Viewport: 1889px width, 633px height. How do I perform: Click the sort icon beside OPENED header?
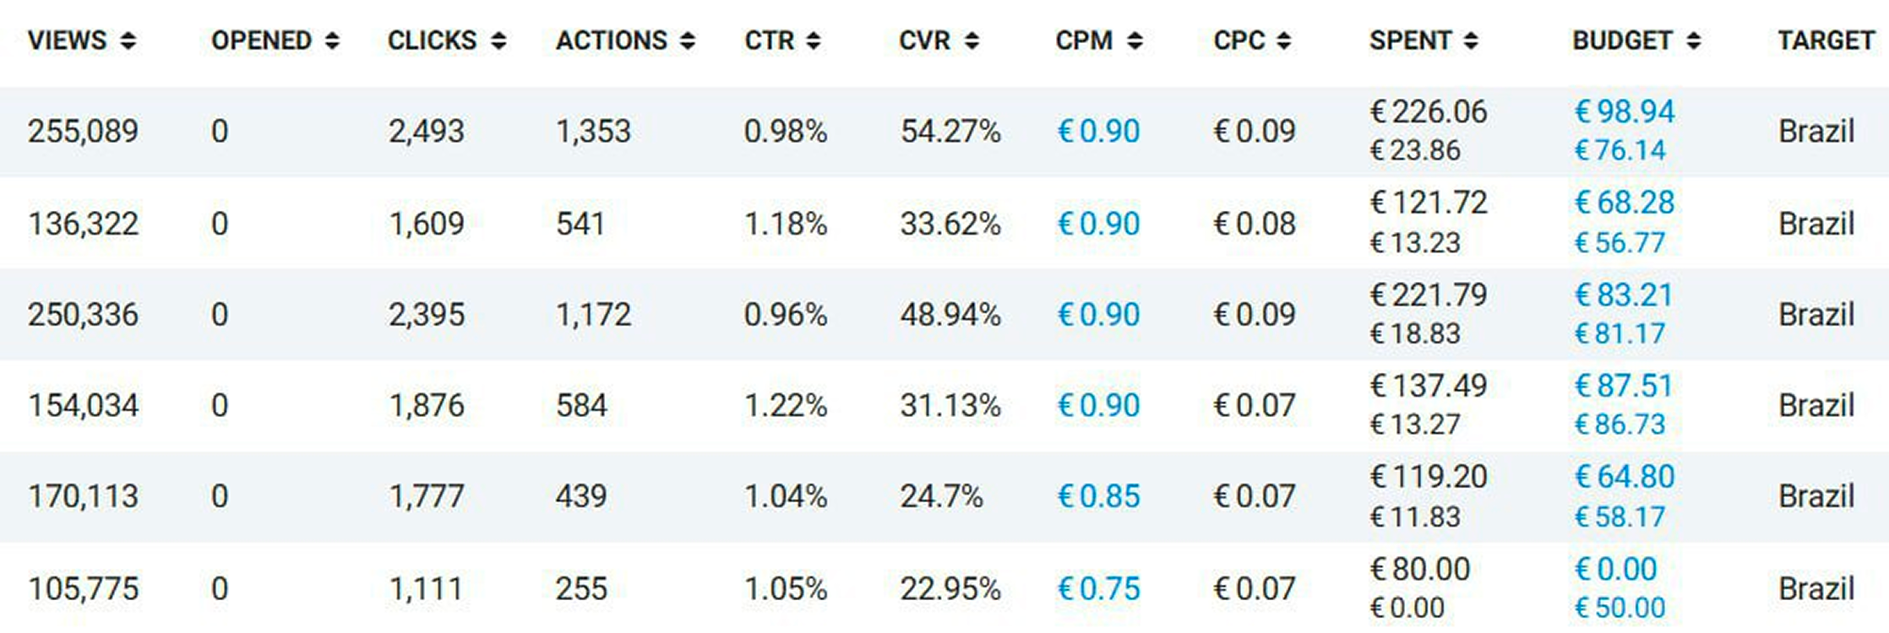(x=332, y=41)
